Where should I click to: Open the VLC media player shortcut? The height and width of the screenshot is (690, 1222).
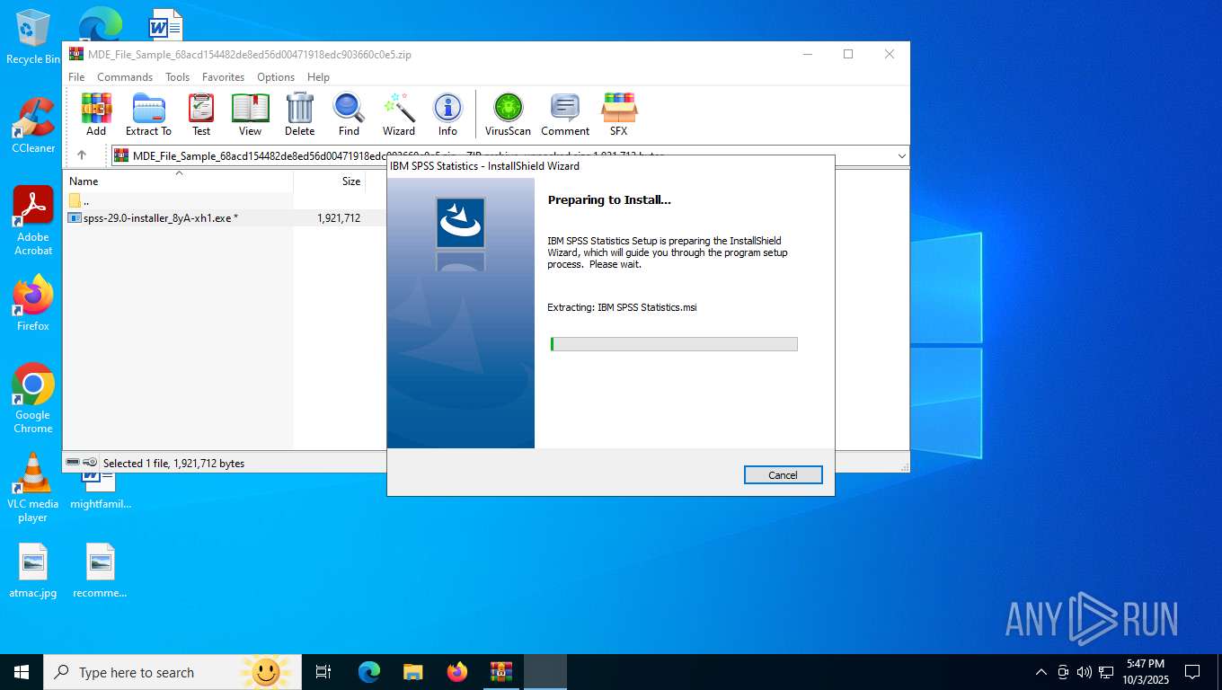pyautogui.click(x=33, y=487)
